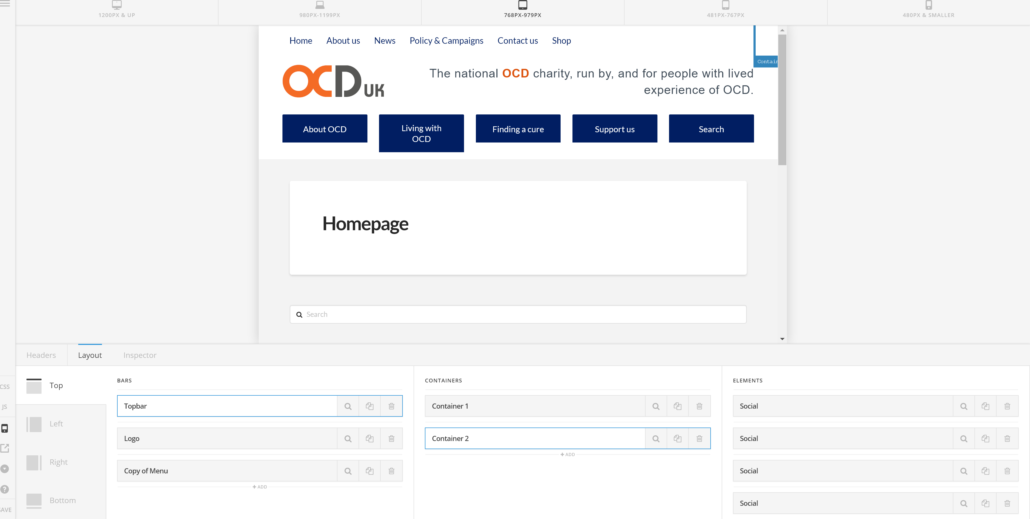The width and height of the screenshot is (1030, 519).
Task: Inspect first Social element with magnifier icon
Action: [964, 406]
